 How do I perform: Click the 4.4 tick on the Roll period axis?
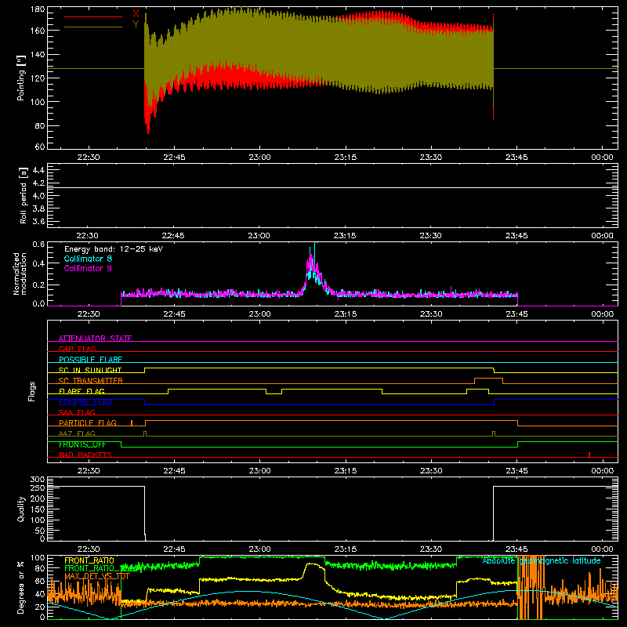click(x=38, y=170)
